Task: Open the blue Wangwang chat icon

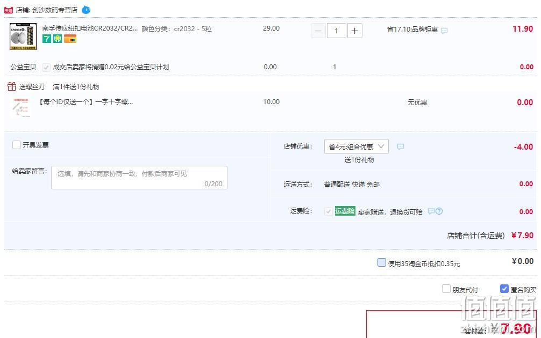Action: point(86,10)
